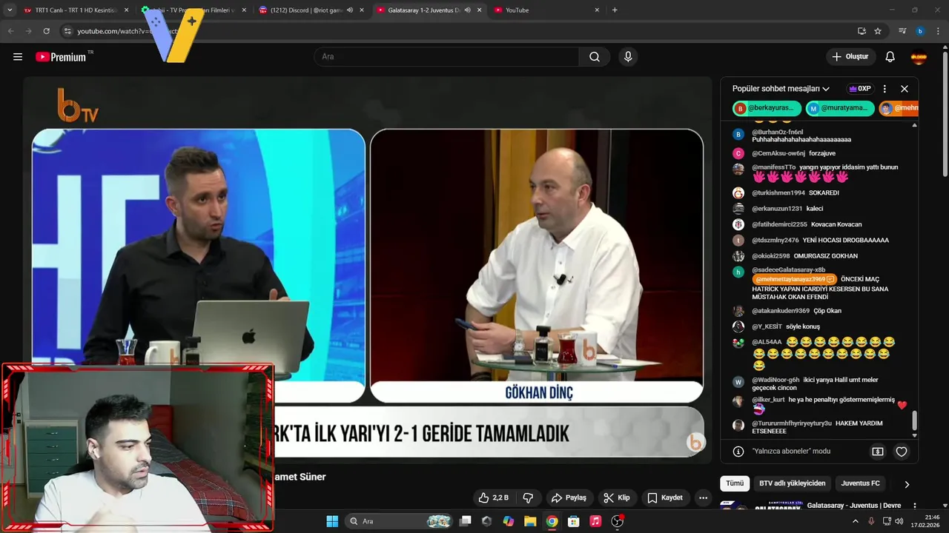The image size is (949, 533).
Task: Open Microsoft Store from taskbar
Action: [573, 521]
